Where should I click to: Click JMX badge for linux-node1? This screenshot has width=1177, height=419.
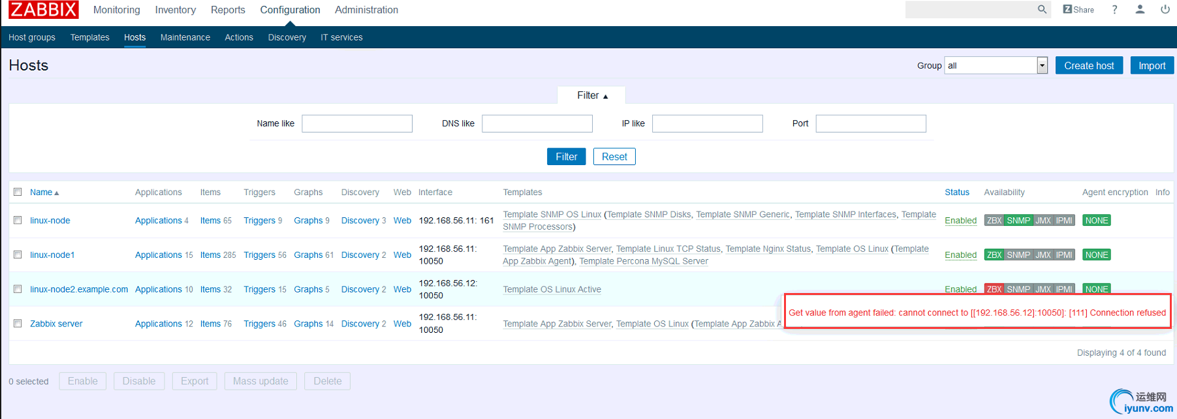tap(1043, 255)
